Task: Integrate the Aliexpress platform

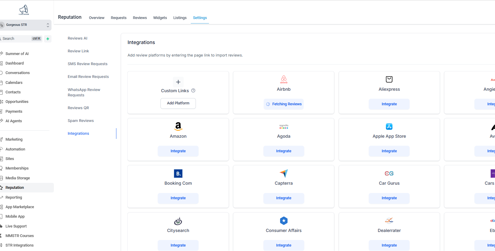Action: point(389,104)
